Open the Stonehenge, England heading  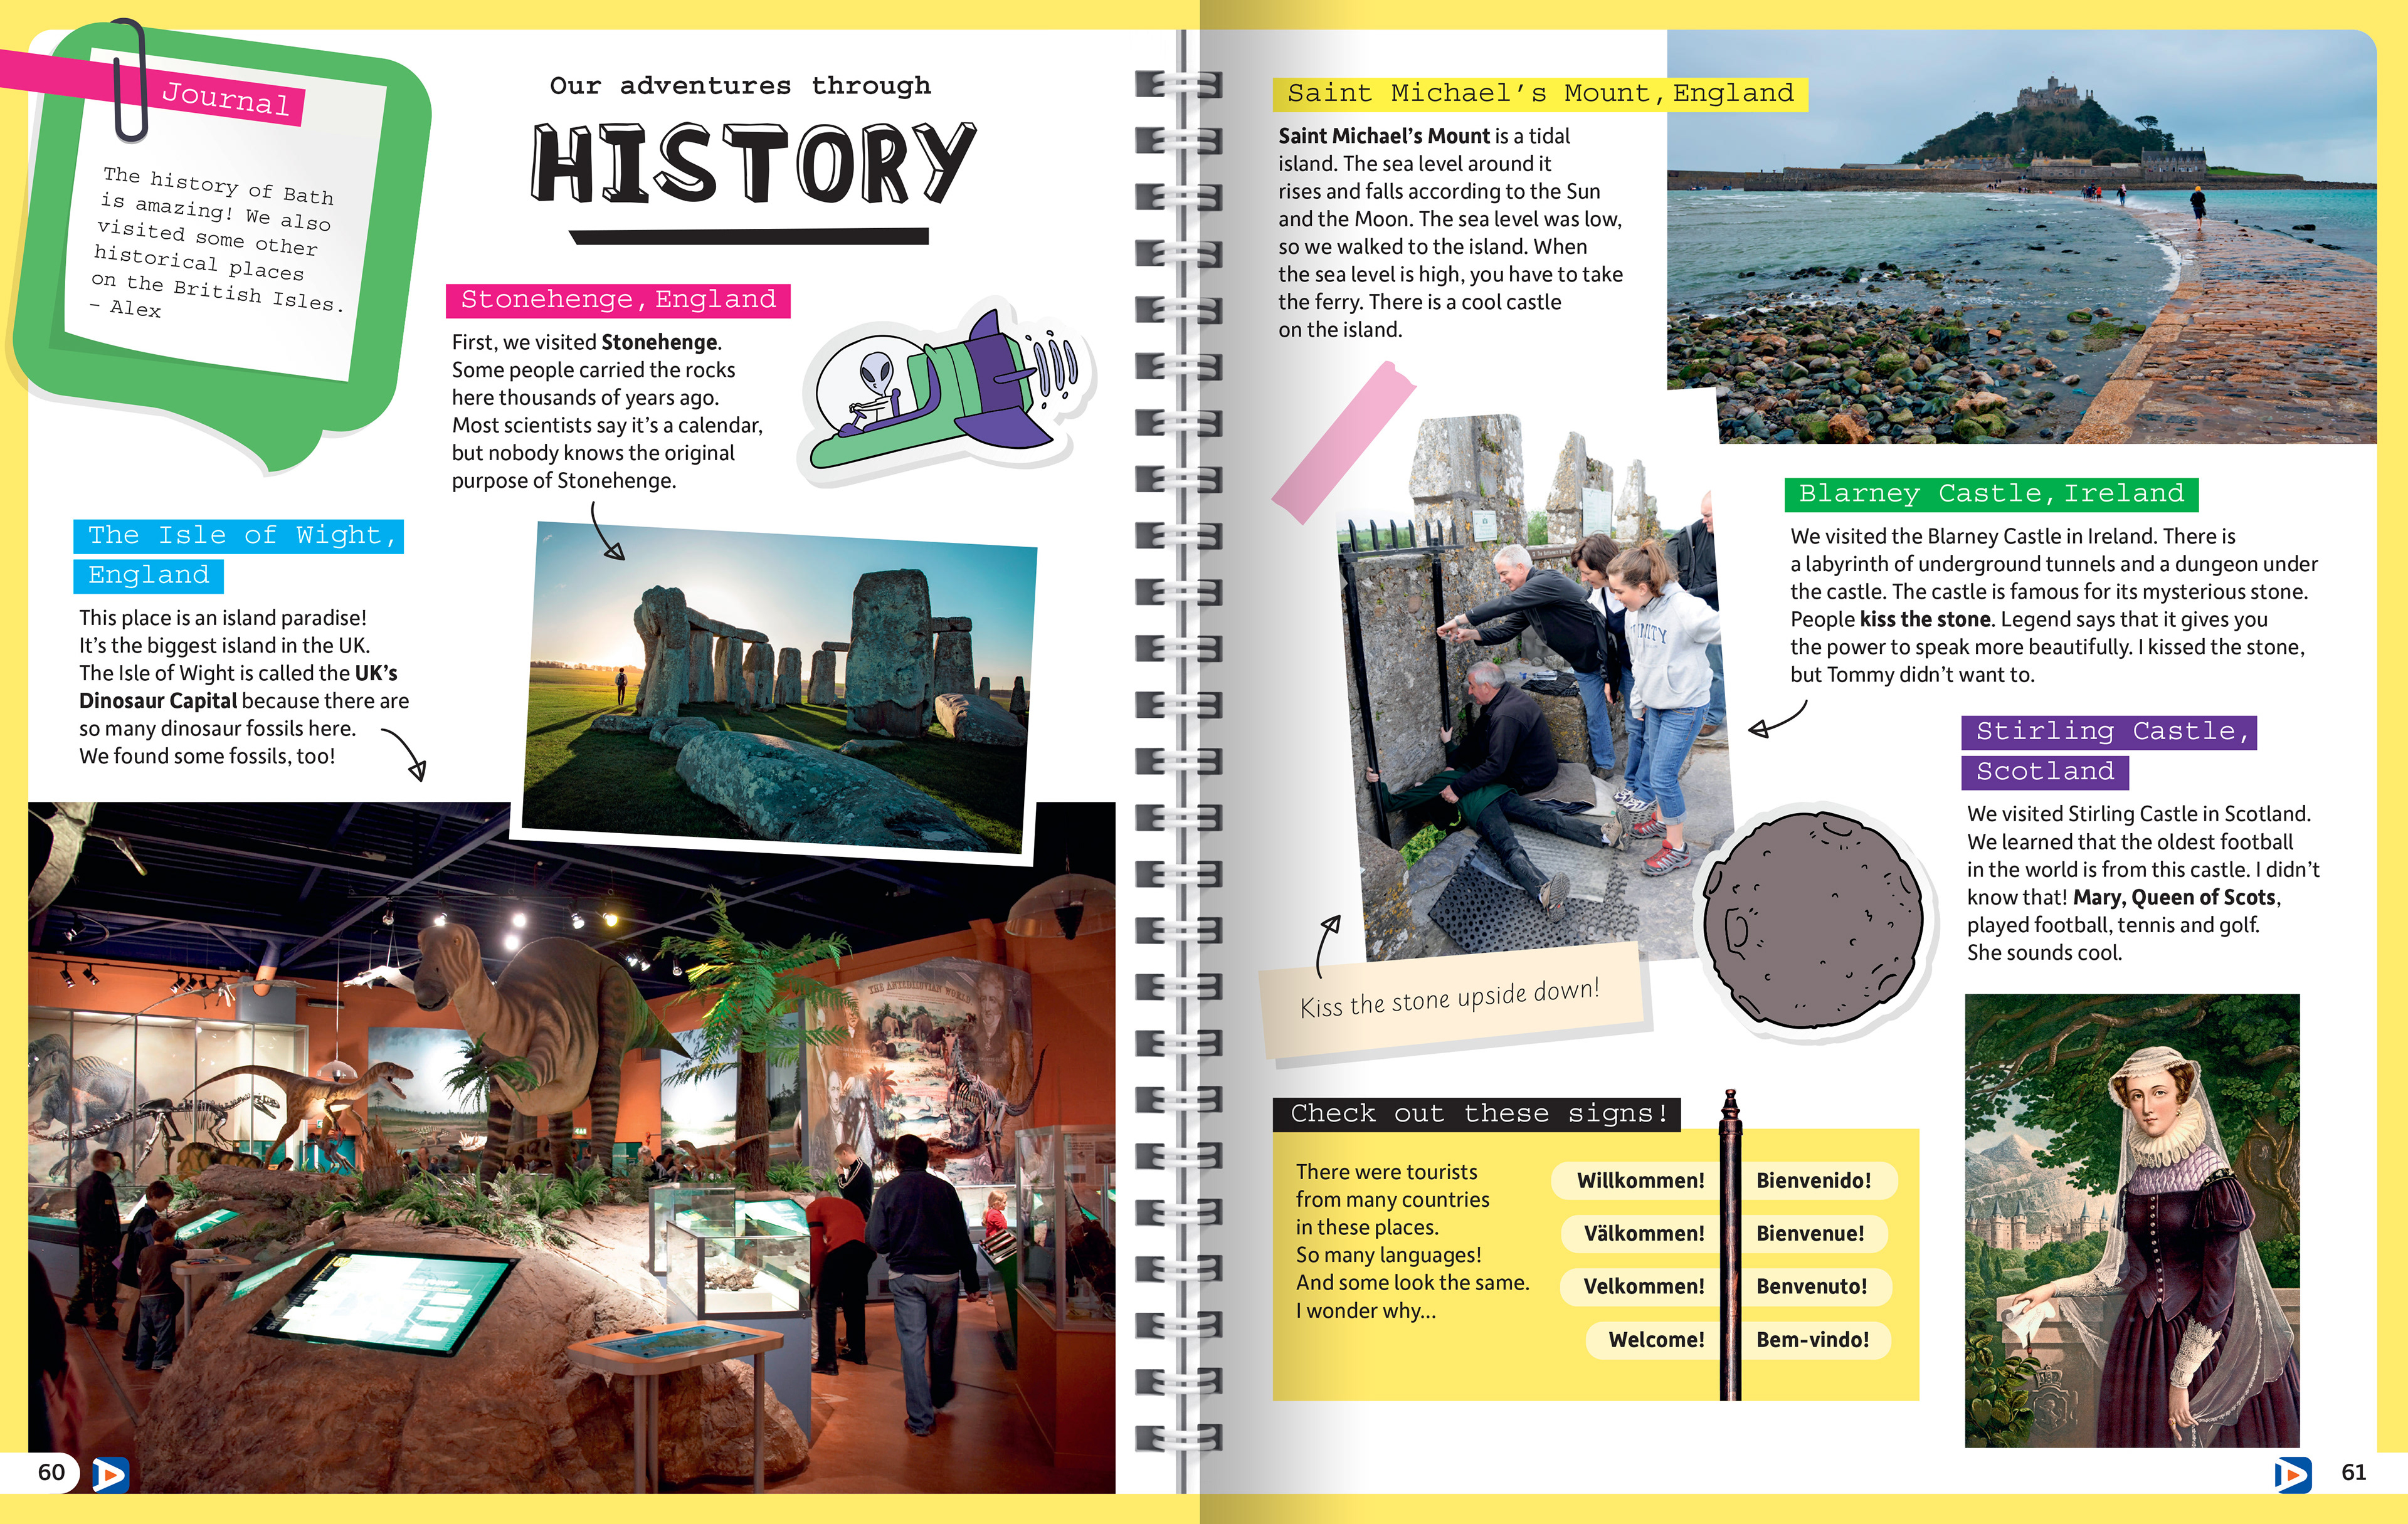point(618,300)
